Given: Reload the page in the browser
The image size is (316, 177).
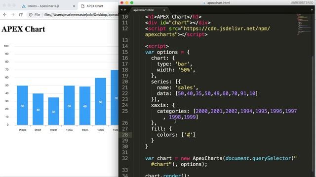Looking at the screenshot, I should pyautogui.click(x=21, y=15).
